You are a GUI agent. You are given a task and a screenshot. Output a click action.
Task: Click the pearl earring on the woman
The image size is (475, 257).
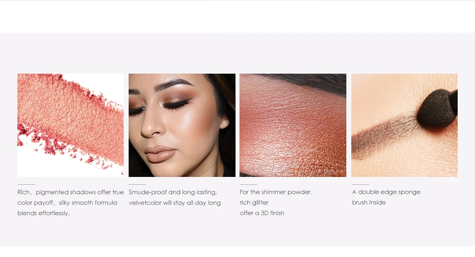(x=223, y=123)
